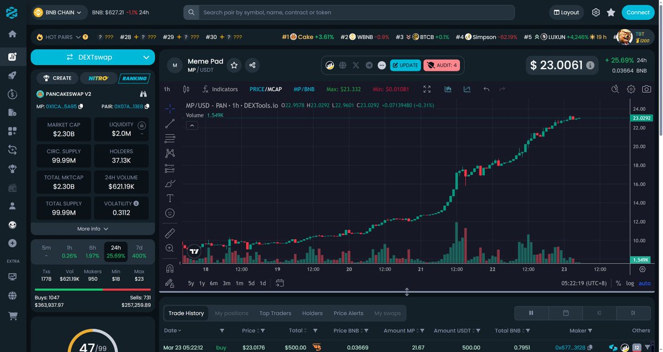Share the Meme Pad pair
This screenshot has height=352, width=663.
[x=252, y=65]
